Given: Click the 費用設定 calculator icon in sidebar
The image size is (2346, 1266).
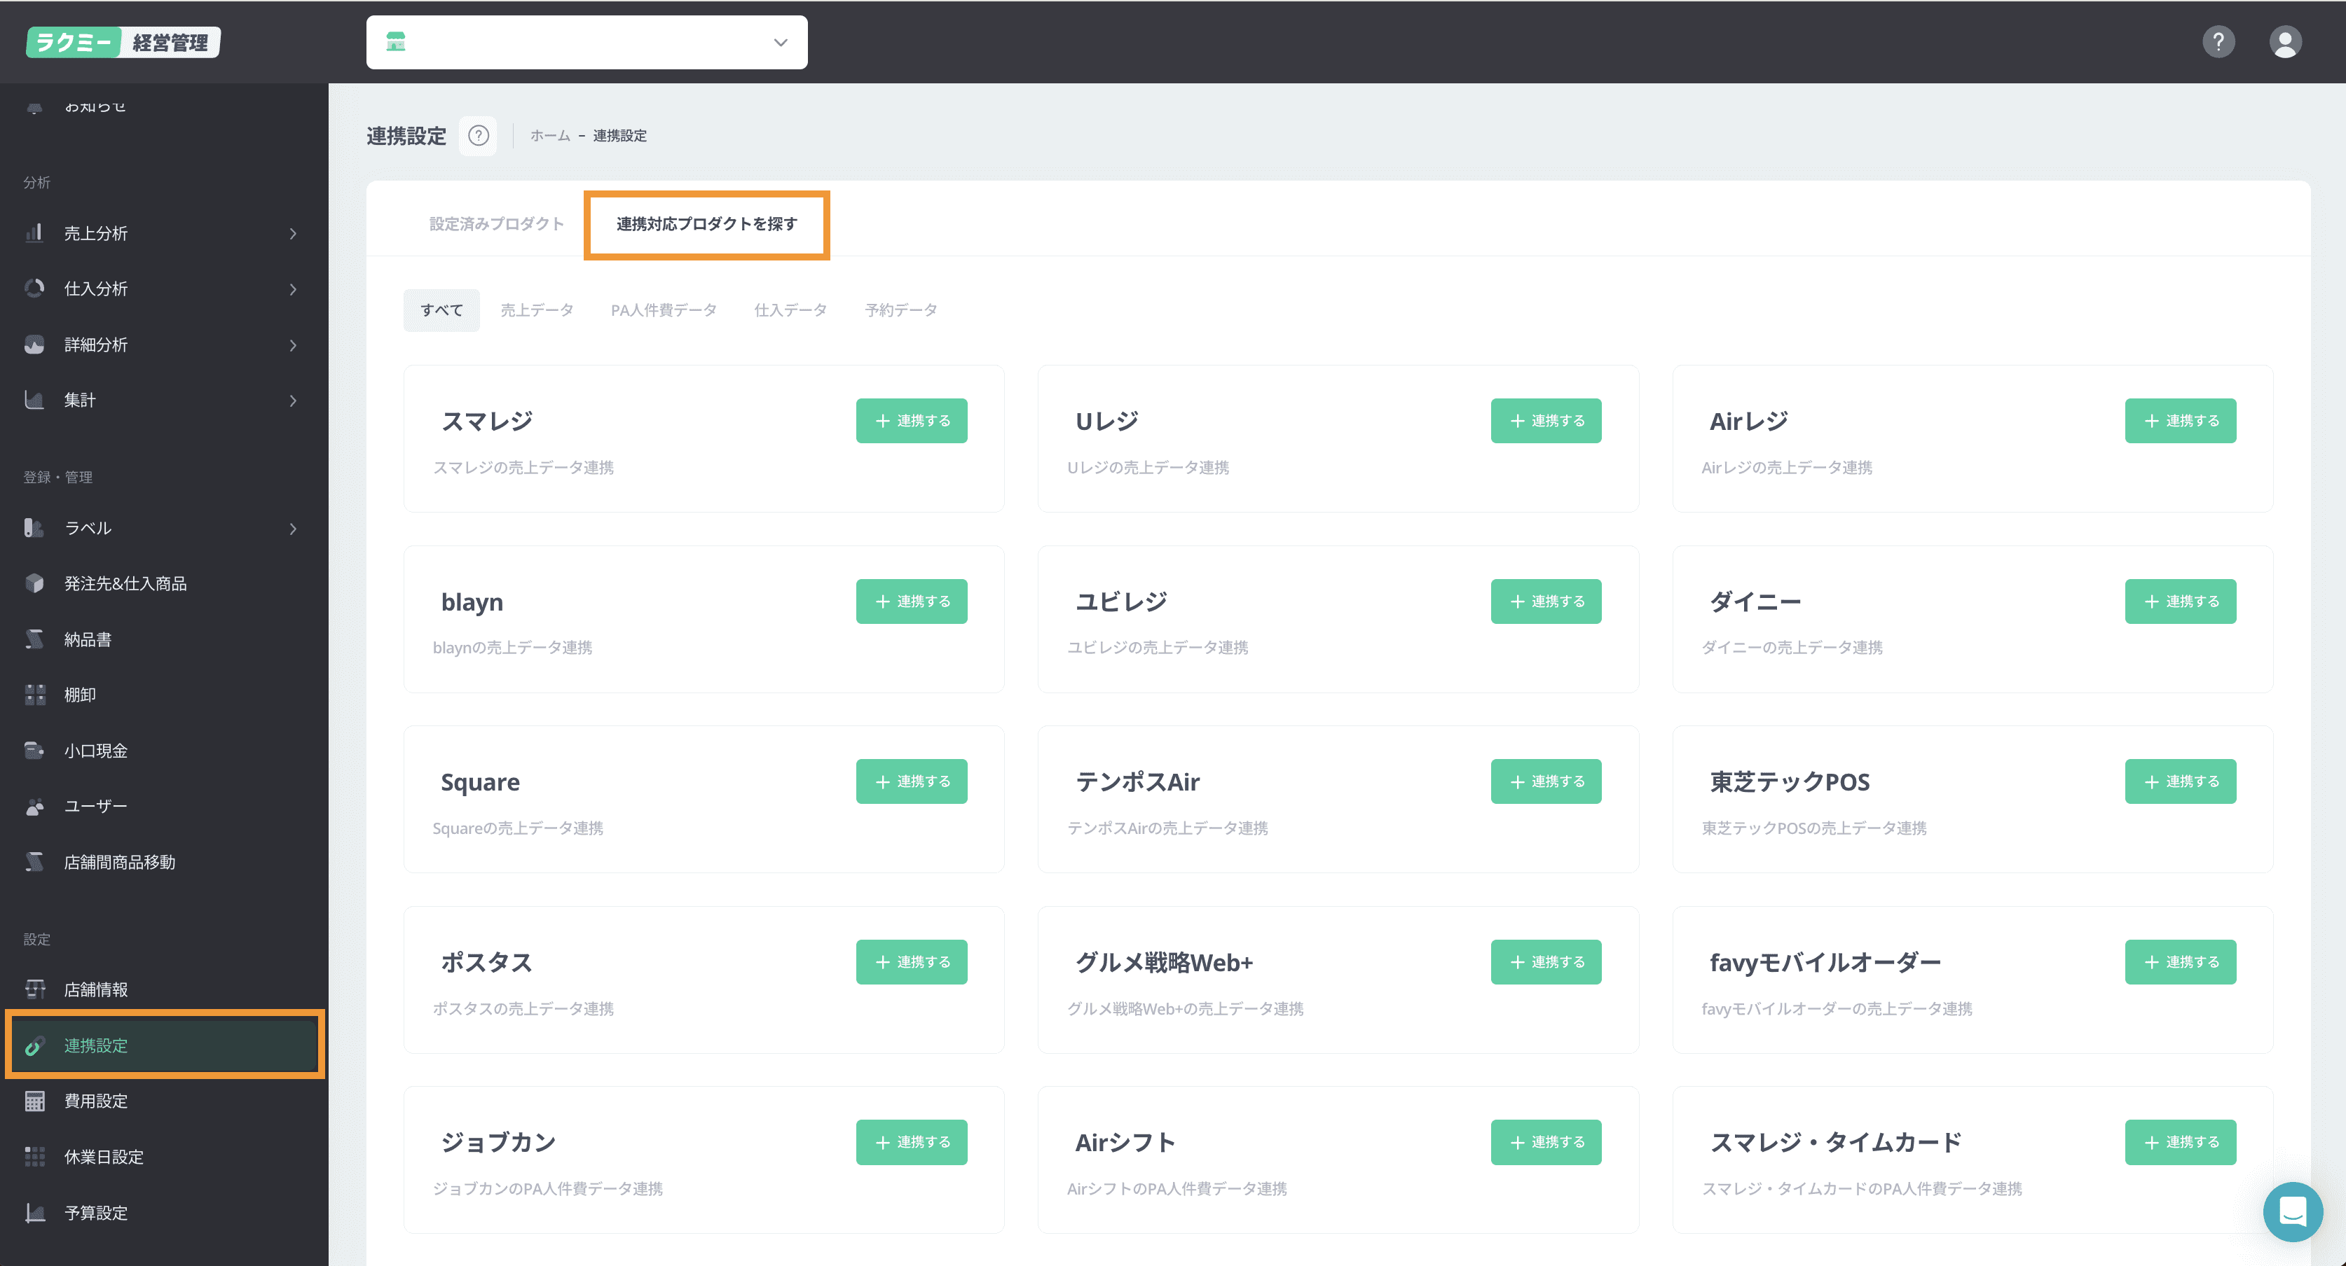Looking at the screenshot, I should [x=34, y=1101].
